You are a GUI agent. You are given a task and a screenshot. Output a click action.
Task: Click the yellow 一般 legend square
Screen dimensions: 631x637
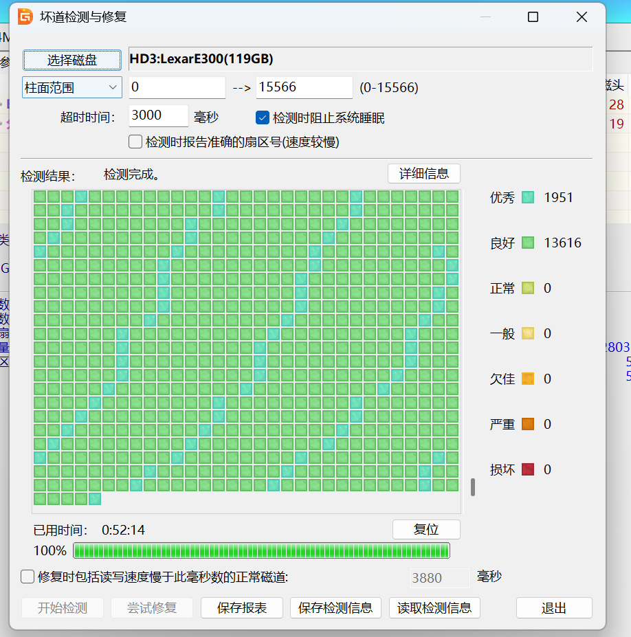click(531, 333)
